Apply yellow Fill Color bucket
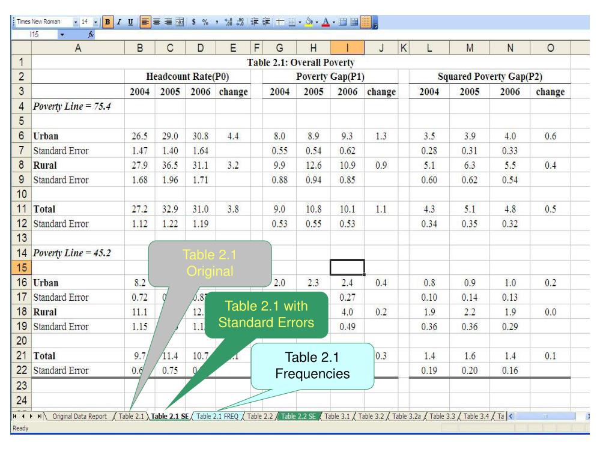 click(x=309, y=22)
